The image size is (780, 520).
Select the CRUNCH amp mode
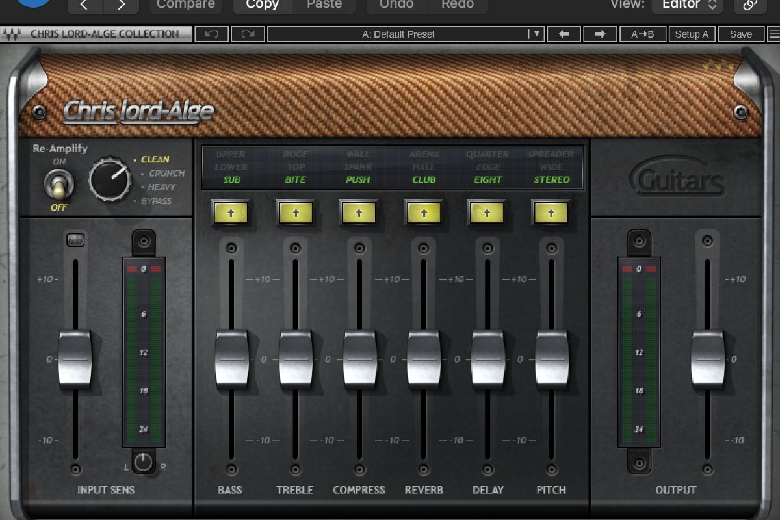point(166,174)
